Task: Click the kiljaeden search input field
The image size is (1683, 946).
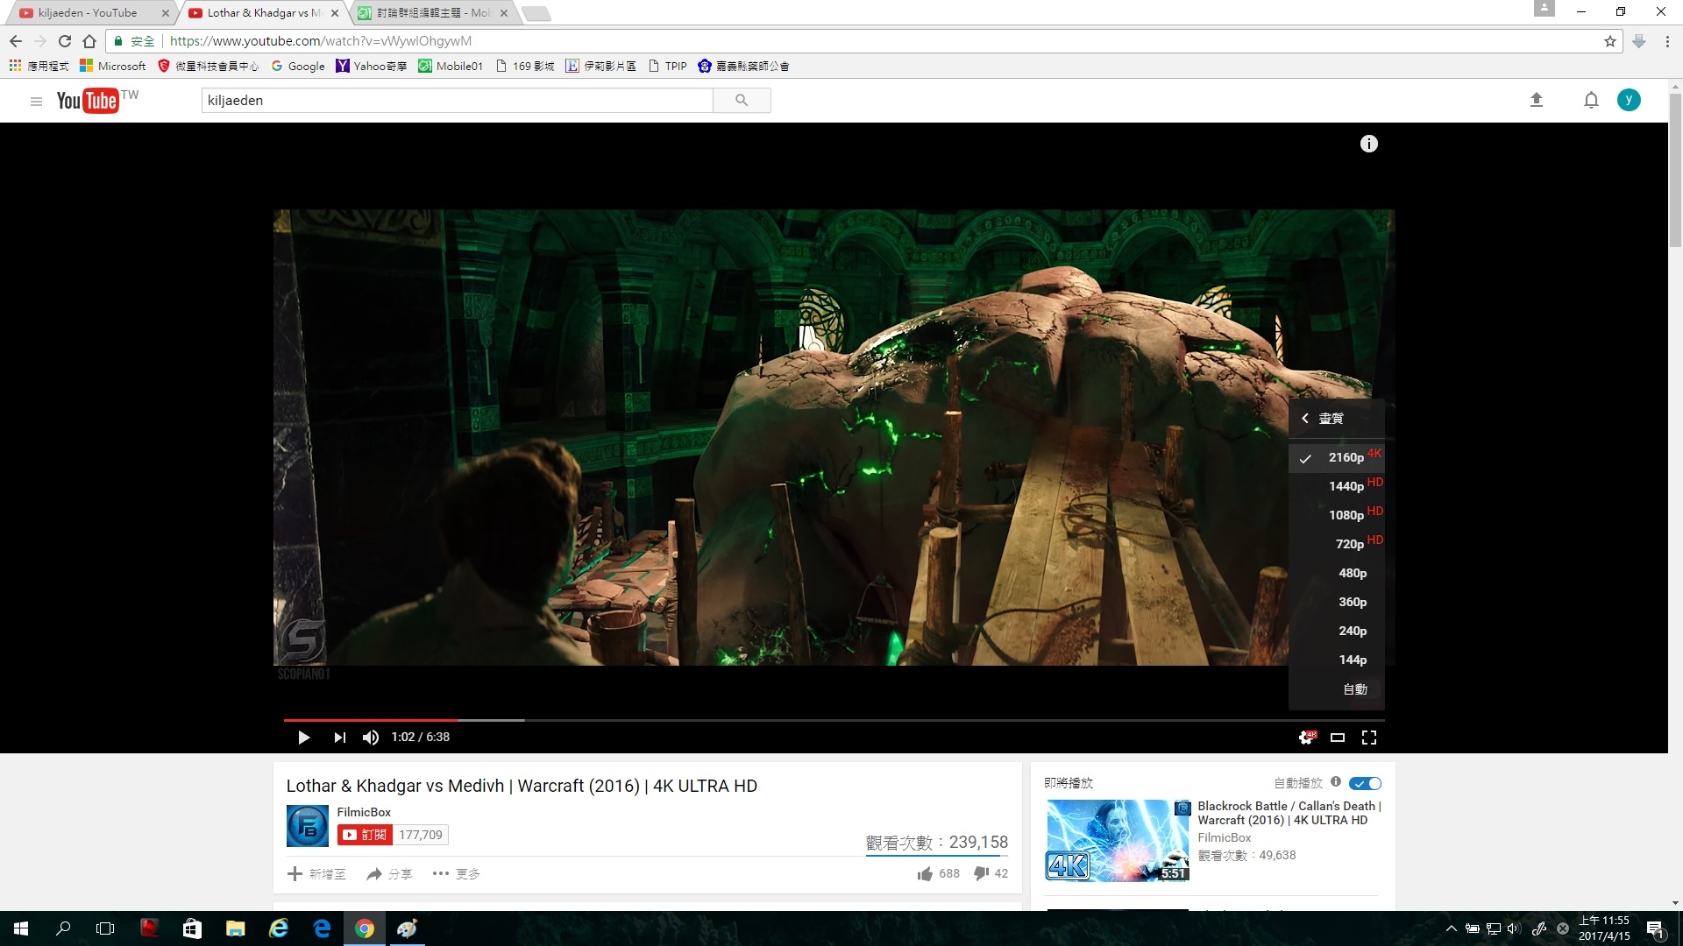Action: pos(457,100)
